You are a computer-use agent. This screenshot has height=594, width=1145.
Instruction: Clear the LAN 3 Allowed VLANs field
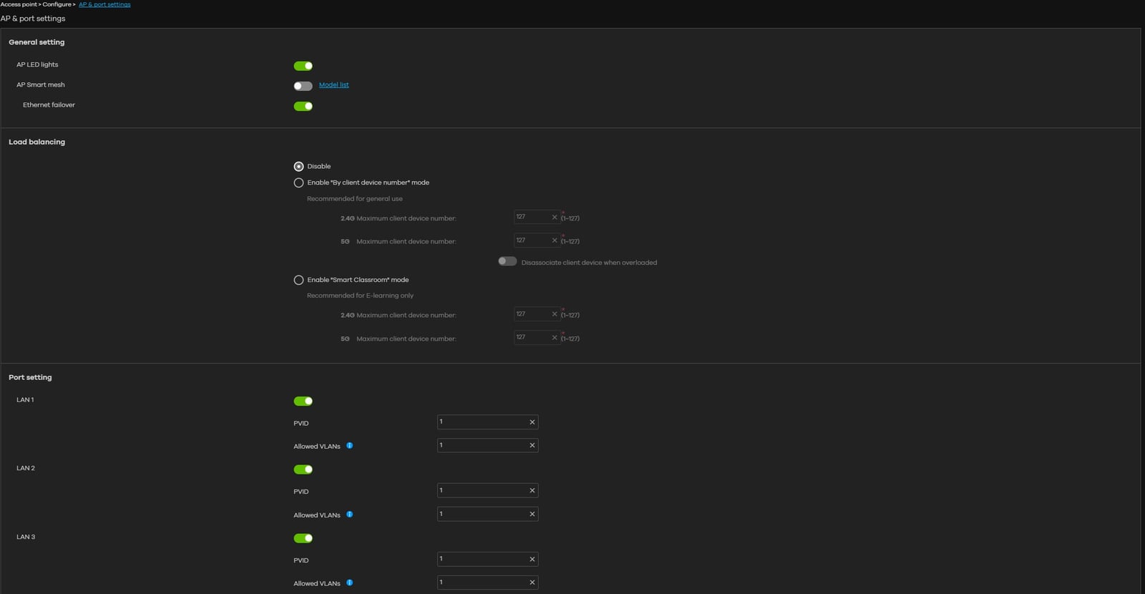click(x=532, y=583)
